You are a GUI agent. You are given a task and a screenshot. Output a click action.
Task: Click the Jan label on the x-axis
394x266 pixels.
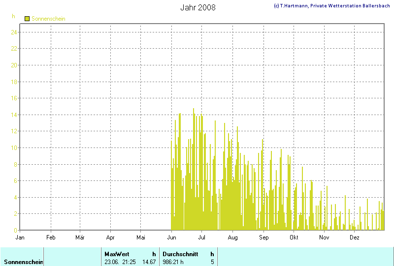[20, 237]
